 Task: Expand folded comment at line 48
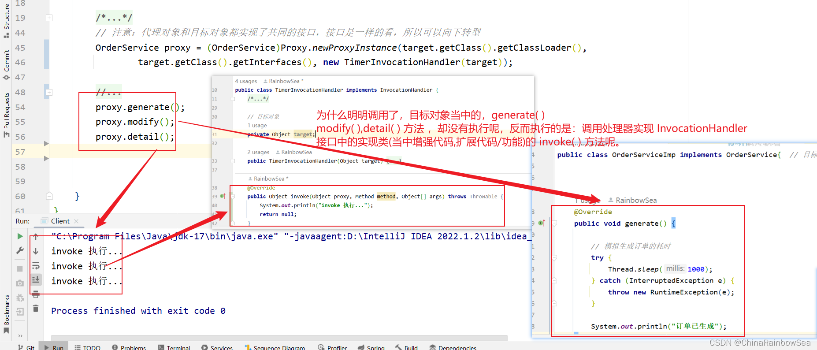pyautogui.click(x=49, y=93)
